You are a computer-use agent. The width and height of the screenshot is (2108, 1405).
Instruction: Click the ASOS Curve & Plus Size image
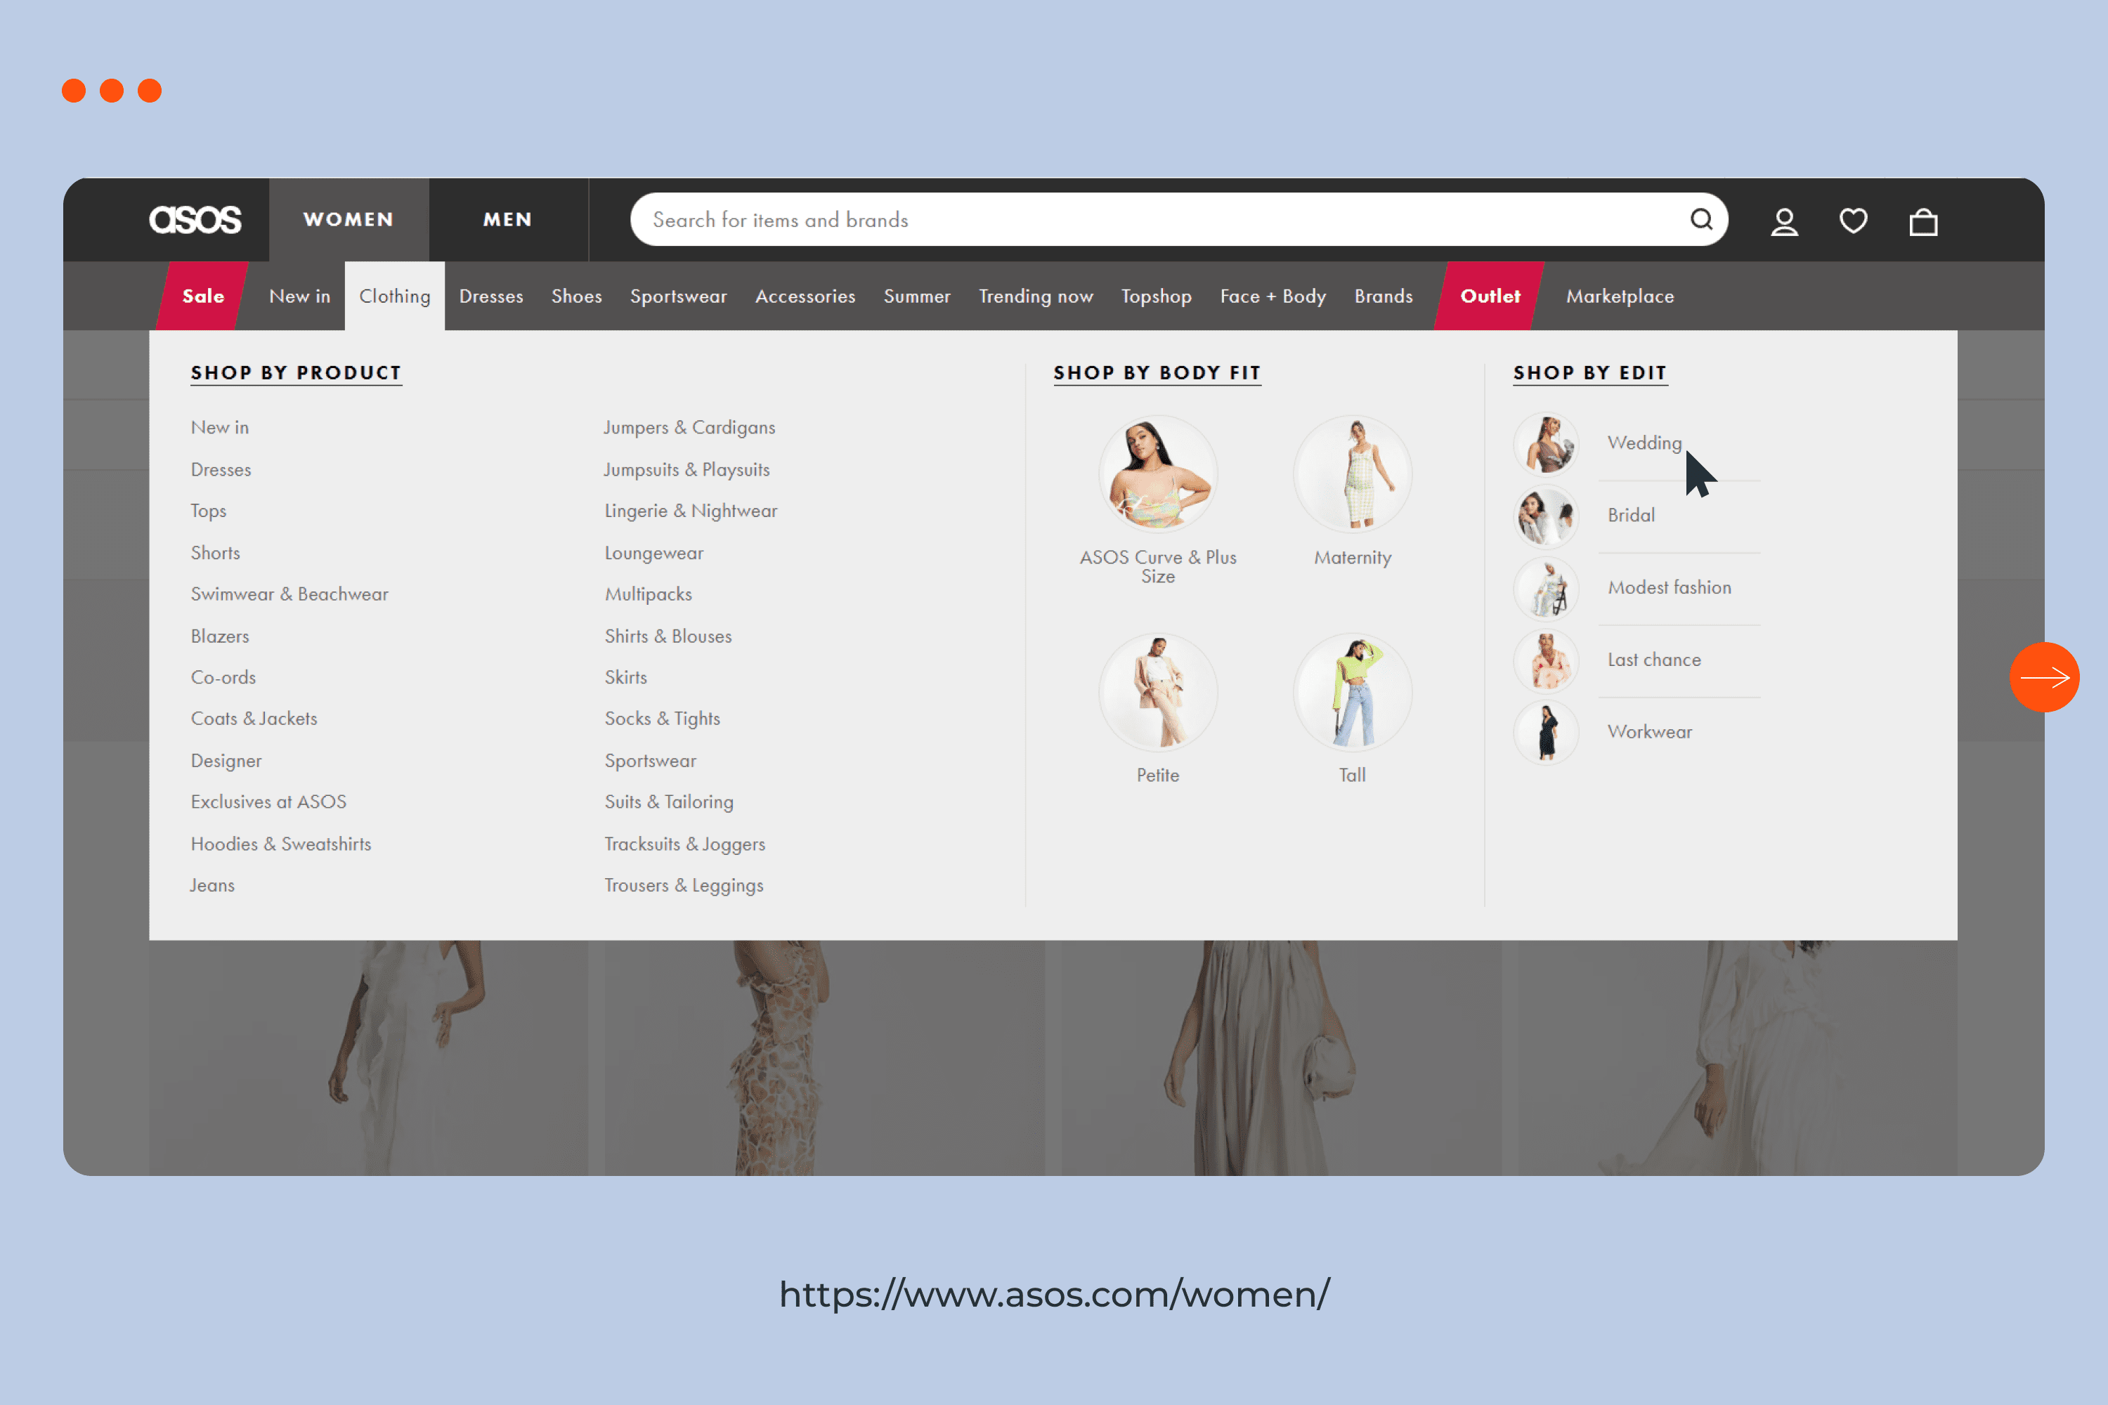point(1158,473)
